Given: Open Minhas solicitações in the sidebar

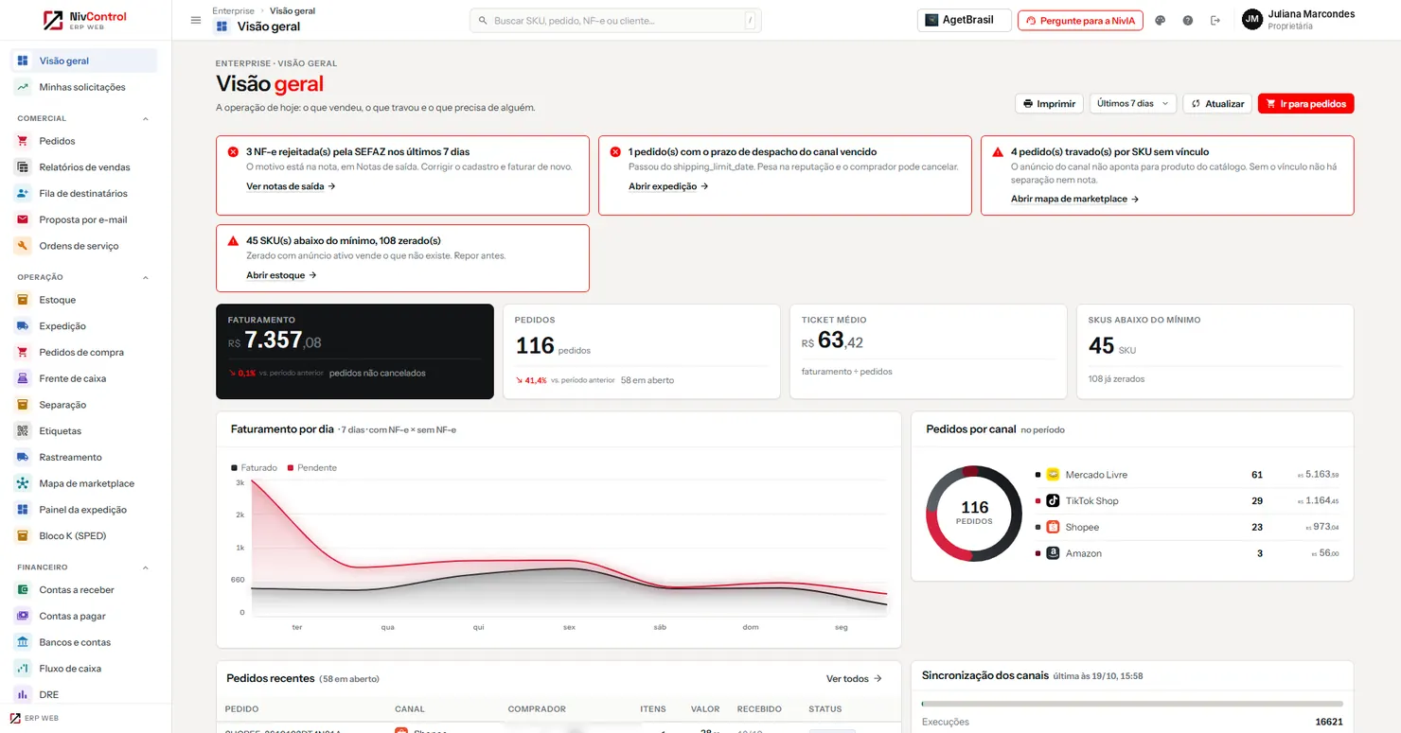Looking at the screenshot, I should [x=83, y=87].
